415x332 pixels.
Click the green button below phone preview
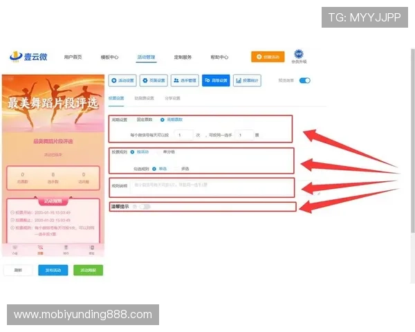coord(88,270)
